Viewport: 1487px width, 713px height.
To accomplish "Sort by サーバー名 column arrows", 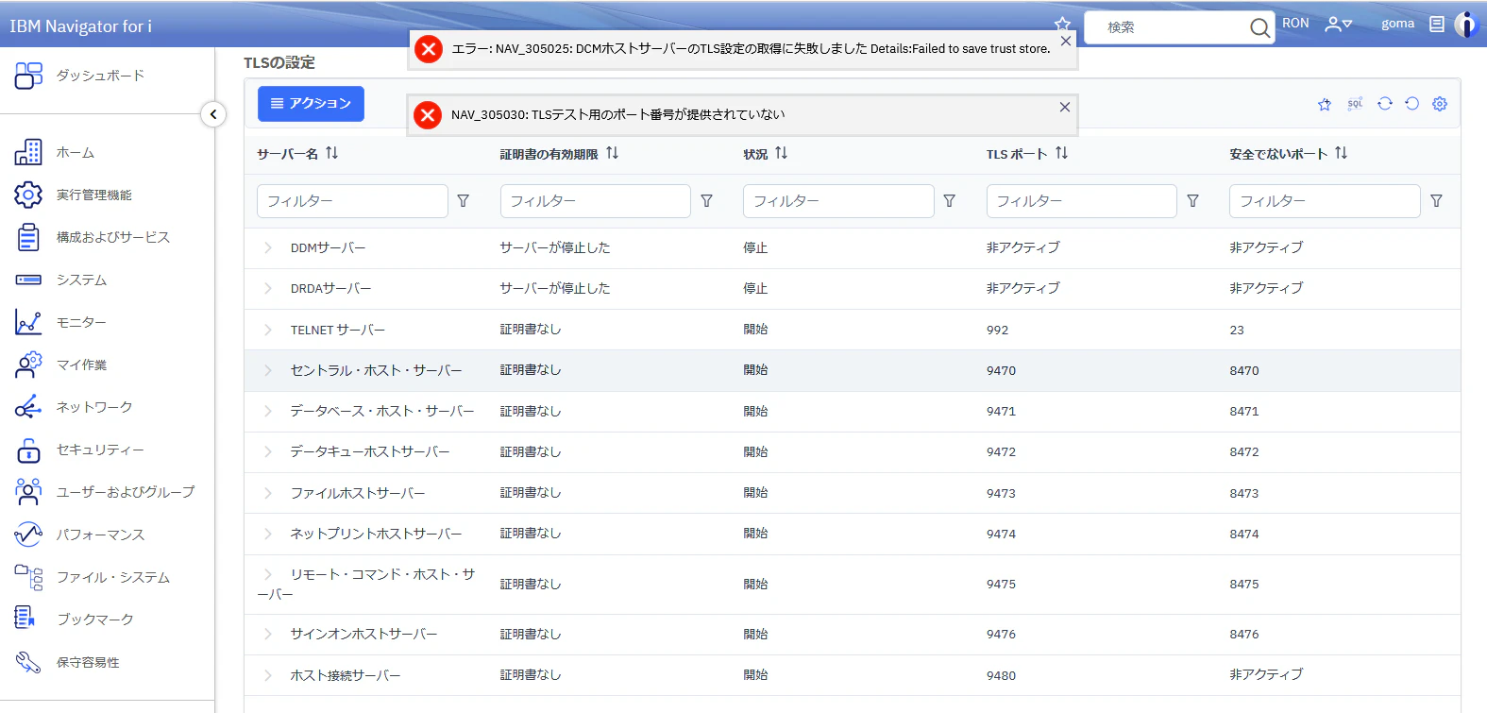I will (x=331, y=153).
